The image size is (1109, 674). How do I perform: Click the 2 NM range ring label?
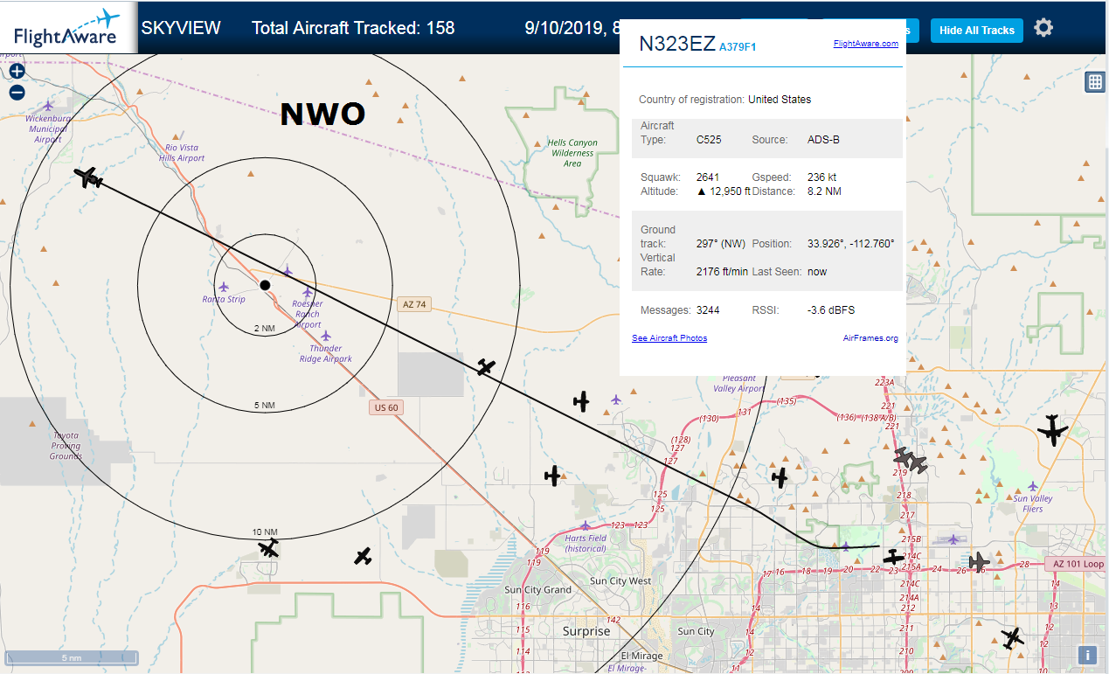tap(264, 328)
